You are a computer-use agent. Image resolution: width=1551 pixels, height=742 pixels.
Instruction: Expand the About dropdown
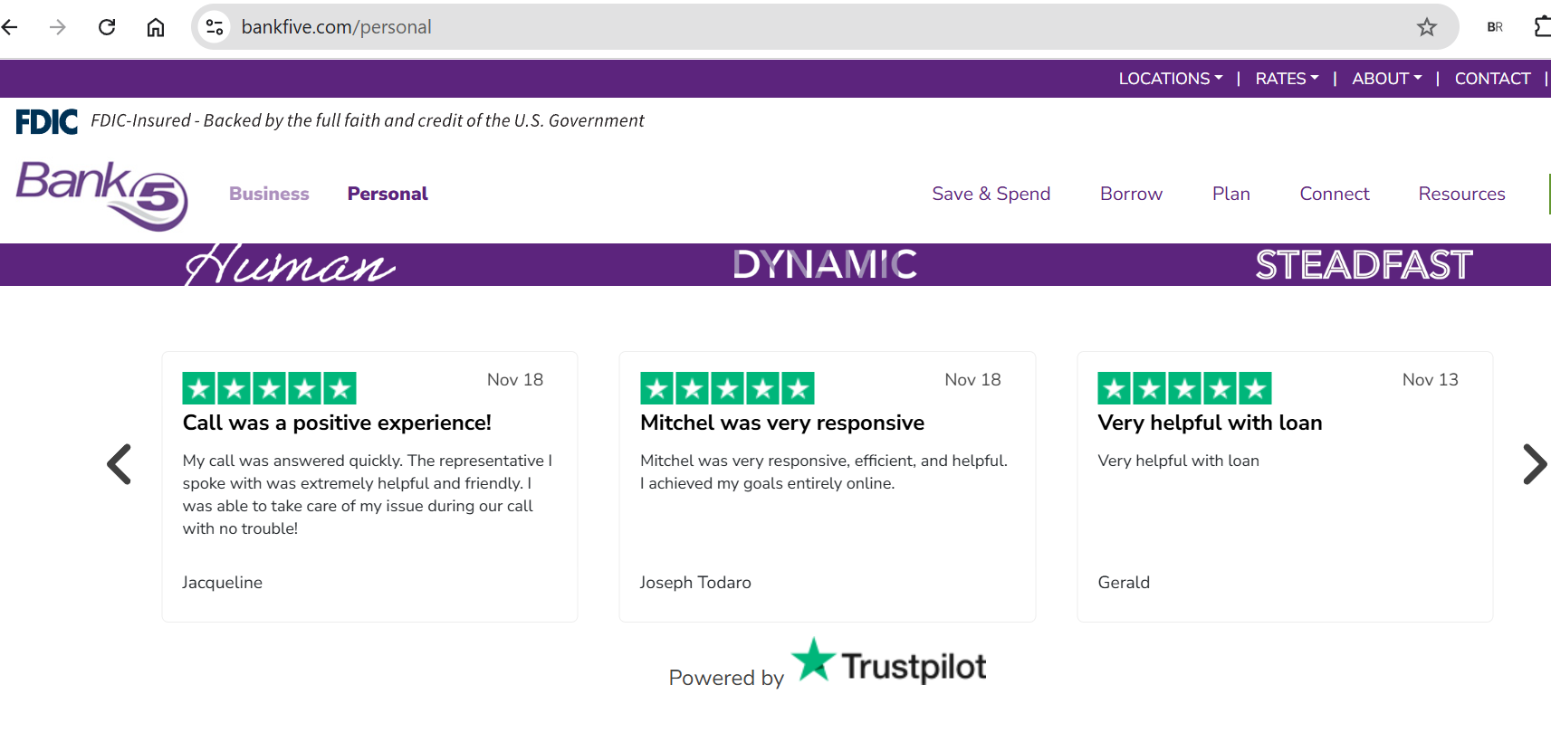point(1386,79)
